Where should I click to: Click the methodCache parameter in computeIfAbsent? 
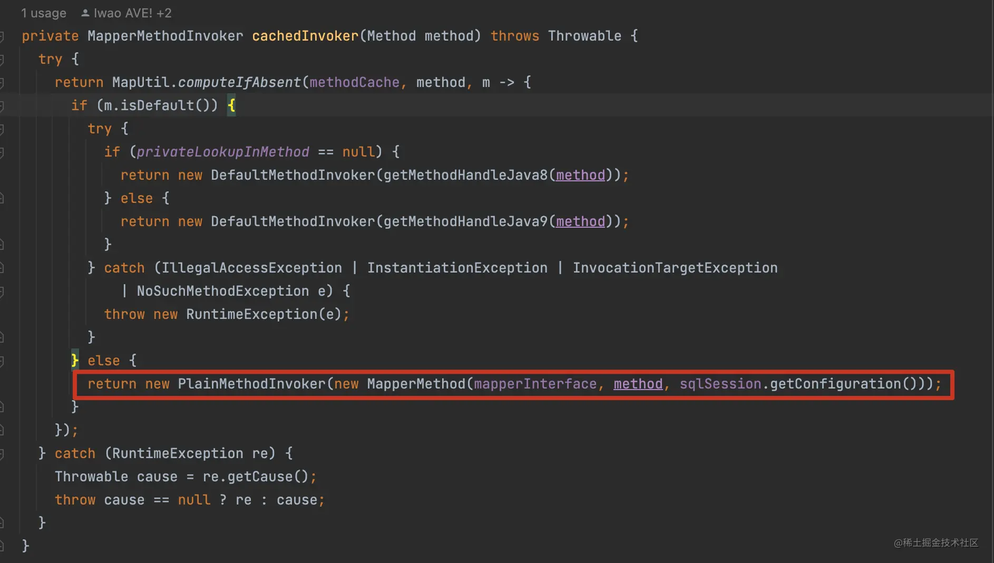354,83
